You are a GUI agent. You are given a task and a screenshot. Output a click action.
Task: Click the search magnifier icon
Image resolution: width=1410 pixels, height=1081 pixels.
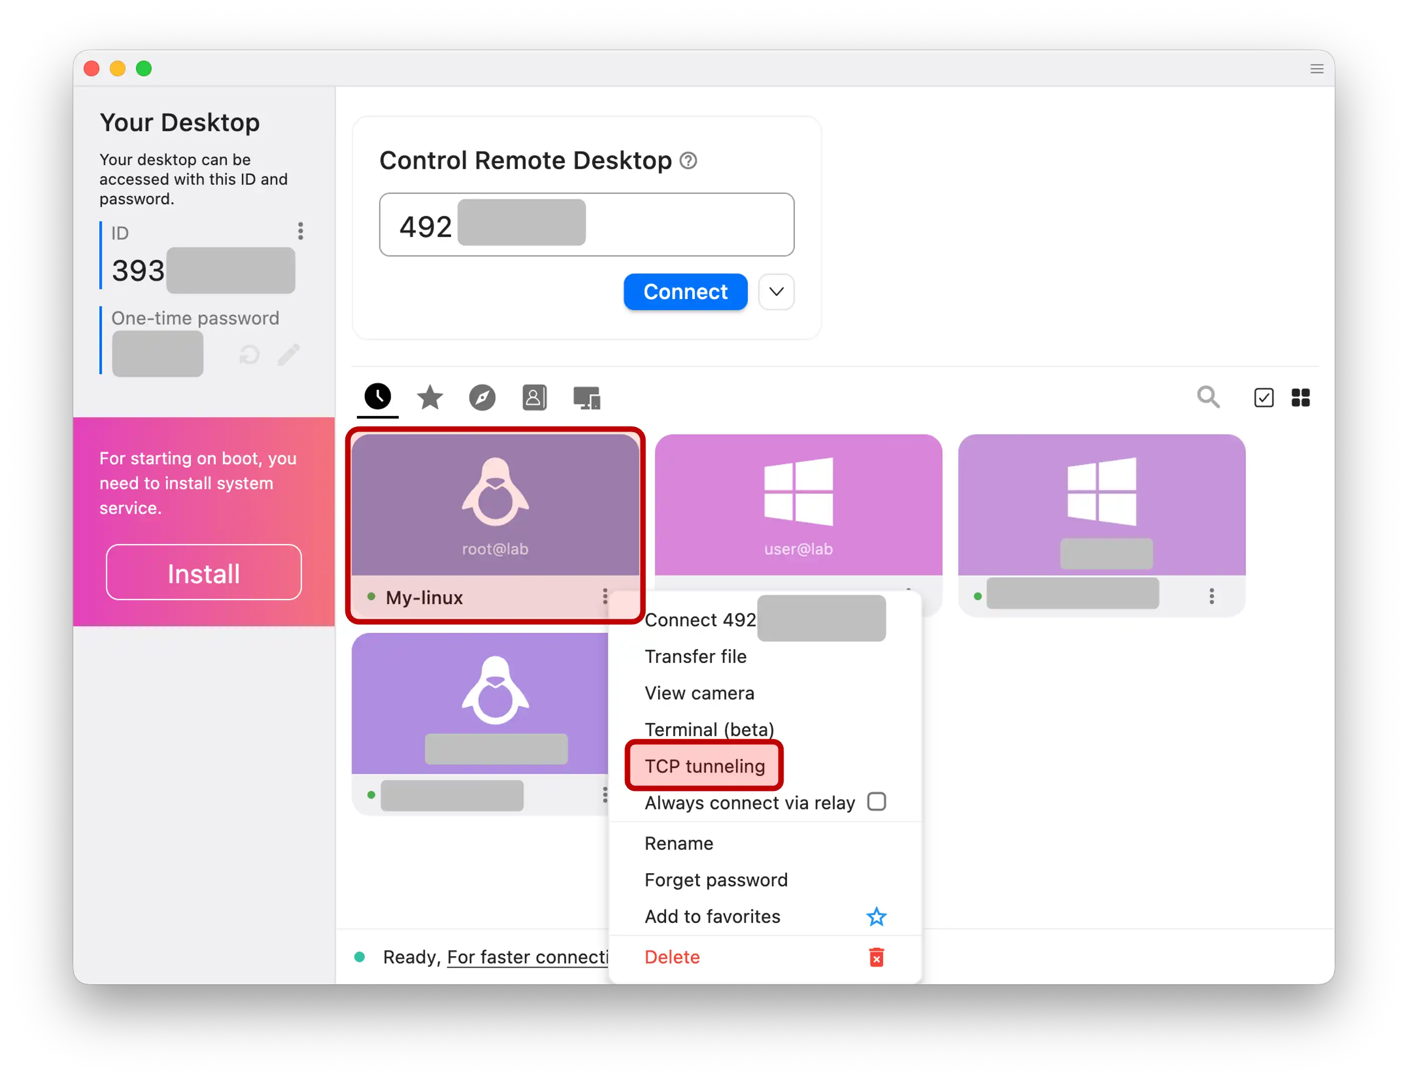click(x=1208, y=397)
